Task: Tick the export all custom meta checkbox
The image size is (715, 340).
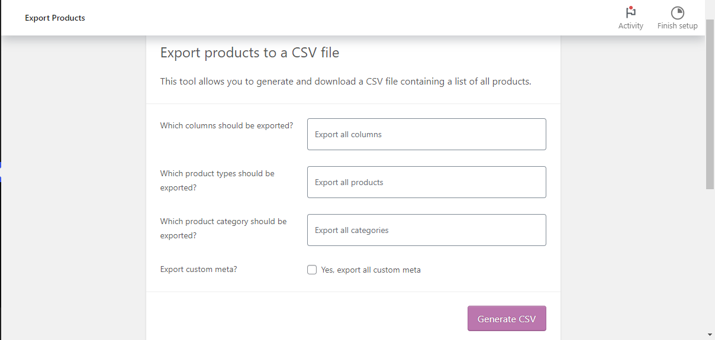Action: pyautogui.click(x=312, y=270)
